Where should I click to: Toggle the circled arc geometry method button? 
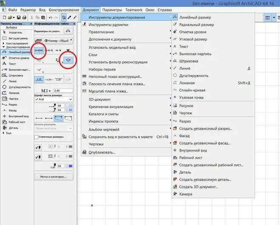click(68, 60)
